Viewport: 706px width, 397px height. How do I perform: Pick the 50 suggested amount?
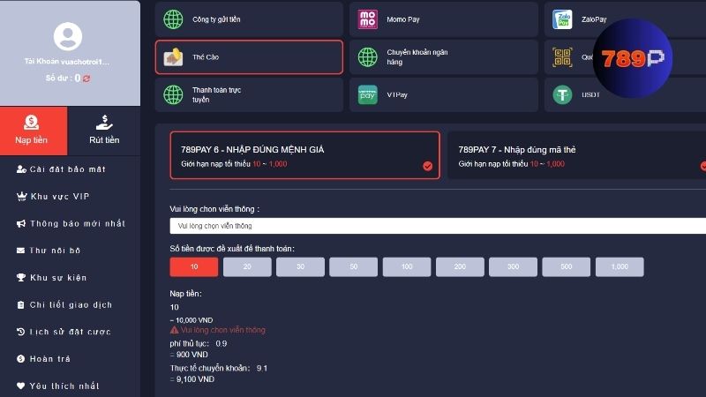[x=354, y=267]
